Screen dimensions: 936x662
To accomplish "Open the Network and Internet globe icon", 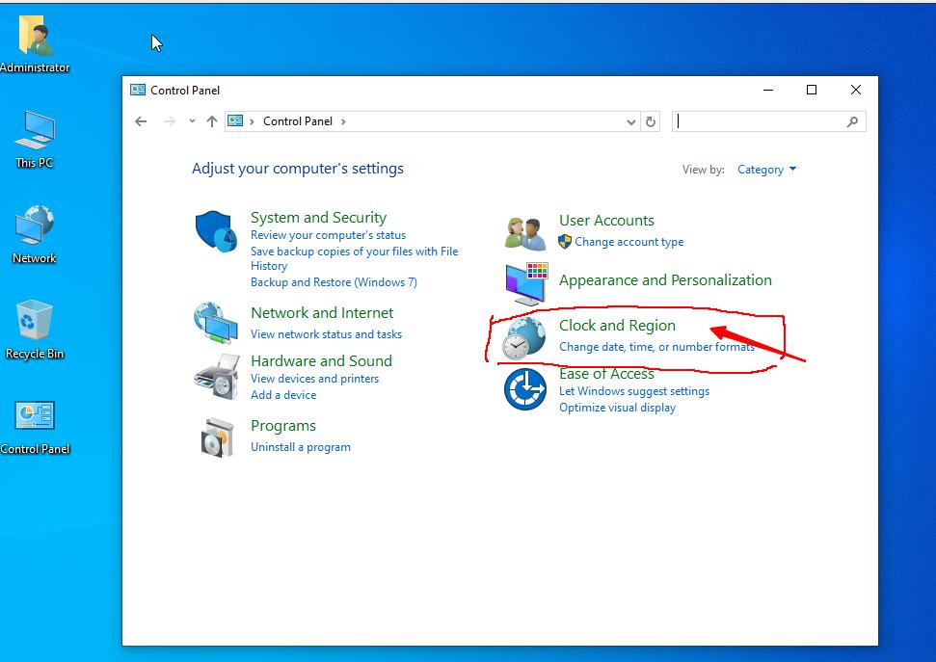I will tap(216, 323).
